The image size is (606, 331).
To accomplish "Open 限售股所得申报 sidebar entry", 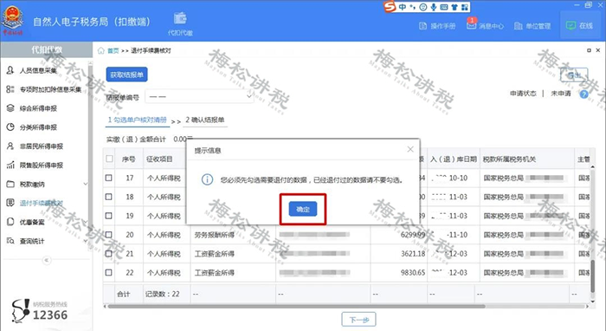I will click(x=42, y=165).
